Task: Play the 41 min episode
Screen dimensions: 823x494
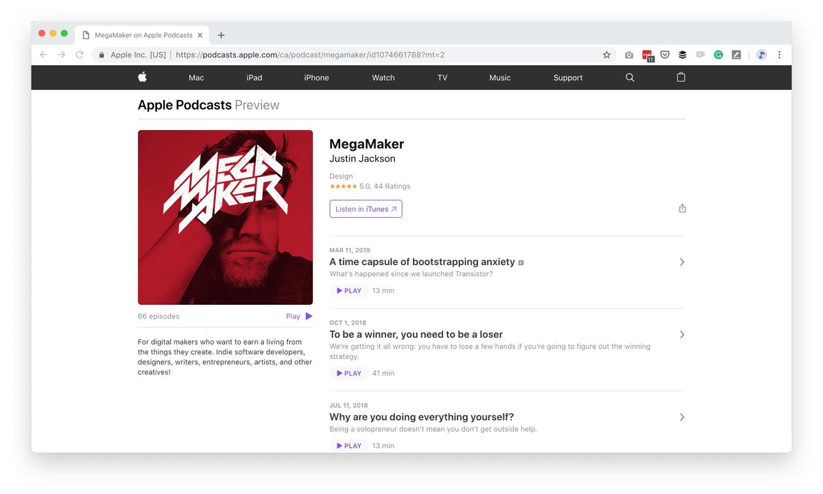Action: coord(348,373)
